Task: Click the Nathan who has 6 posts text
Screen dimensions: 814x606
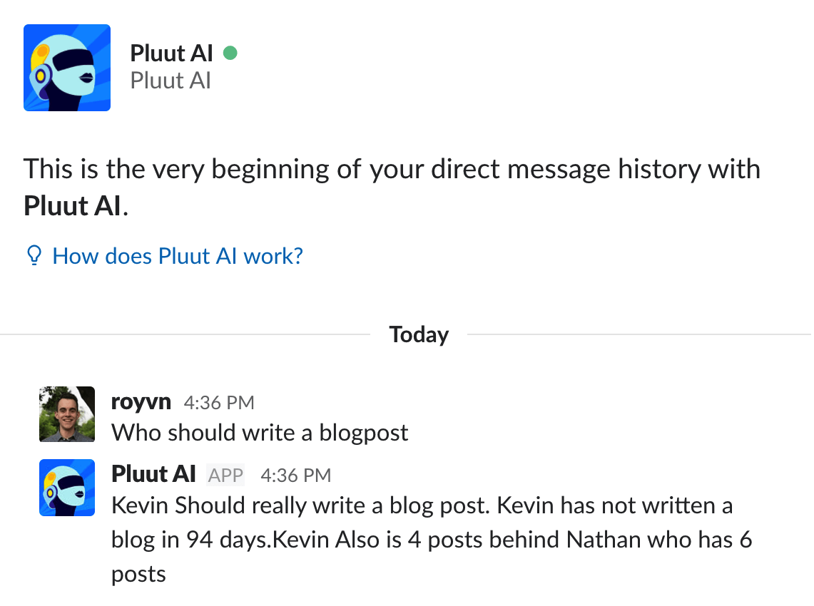Action: [x=659, y=540]
